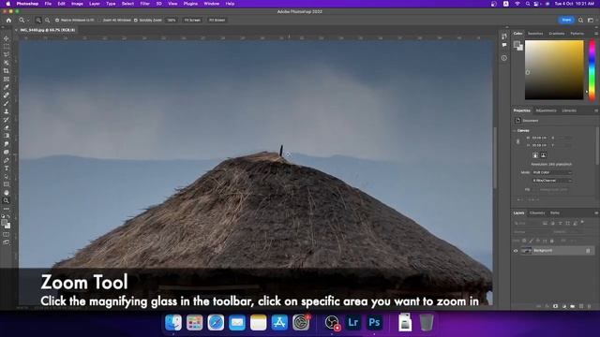Choose Zoom In mode in options bar
600x337 pixels.
[38, 21]
